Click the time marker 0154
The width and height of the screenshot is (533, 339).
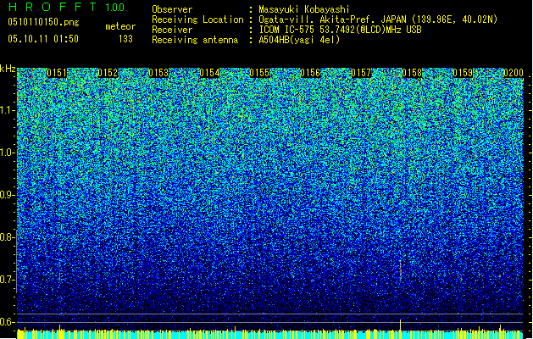point(209,73)
